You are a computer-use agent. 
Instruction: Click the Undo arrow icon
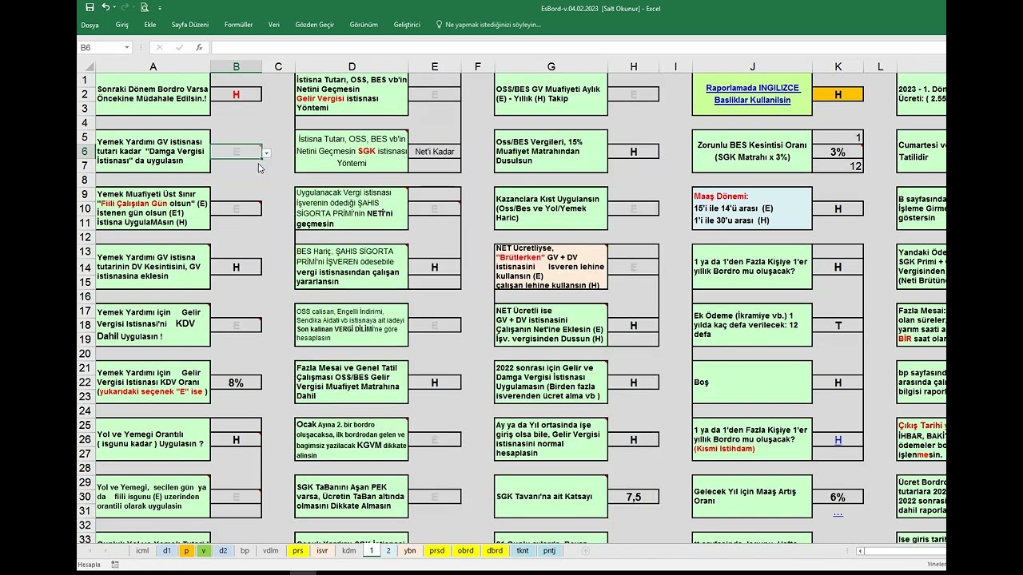105,7
